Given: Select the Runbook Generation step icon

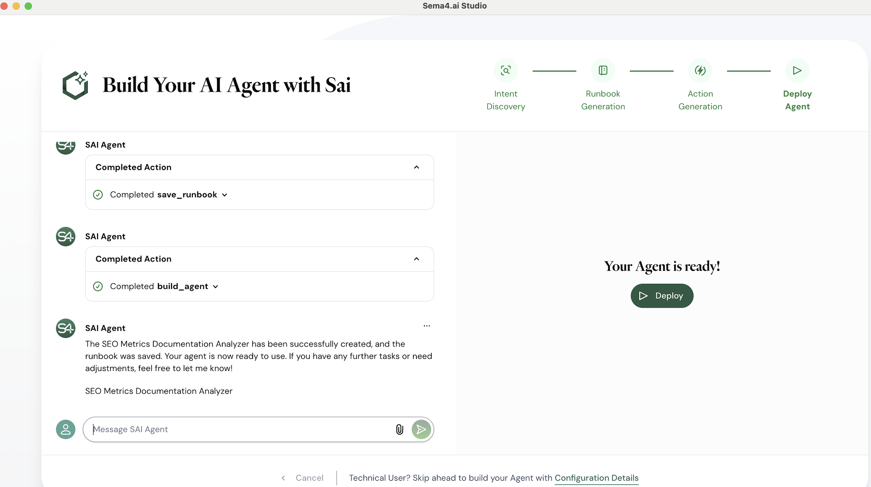Looking at the screenshot, I should point(603,70).
